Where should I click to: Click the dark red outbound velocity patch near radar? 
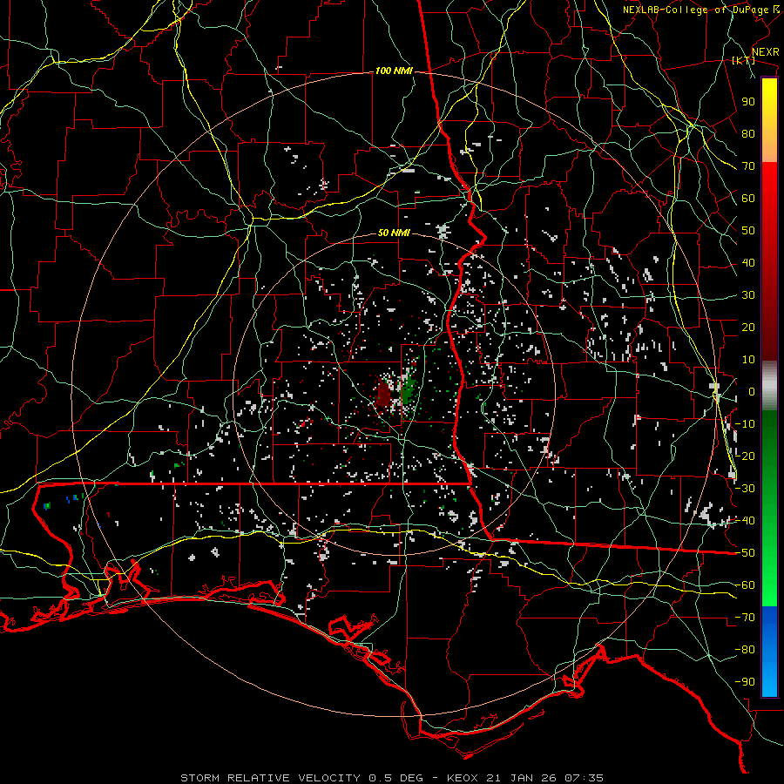(383, 393)
